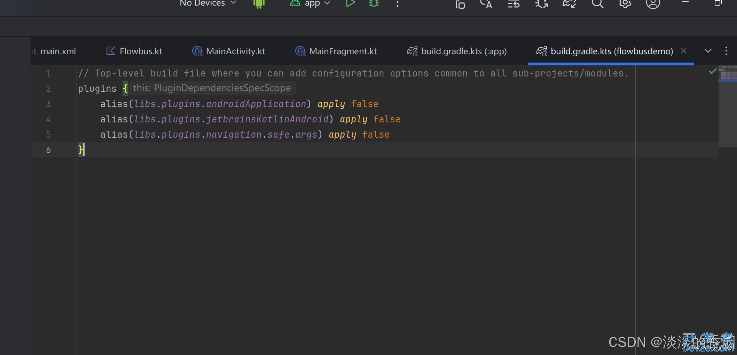Open editor tab options three-dot menu
Screen dimensions: 737x355
coord(726,51)
